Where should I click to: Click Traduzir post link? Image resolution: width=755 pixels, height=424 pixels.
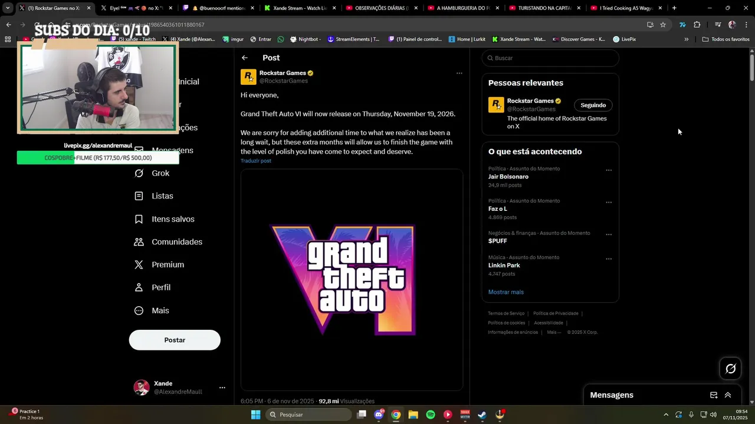tap(256, 161)
